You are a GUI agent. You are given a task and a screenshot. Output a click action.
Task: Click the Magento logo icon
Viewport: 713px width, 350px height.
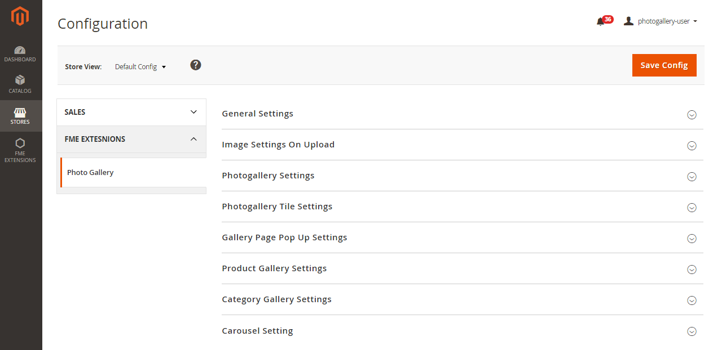tap(20, 17)
